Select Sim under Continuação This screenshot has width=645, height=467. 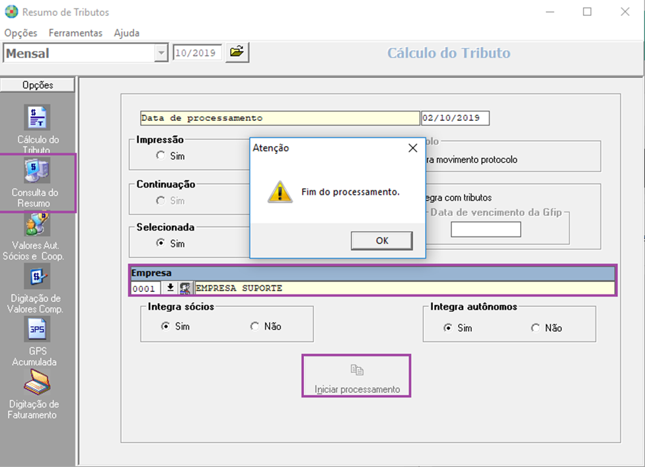[161, 200]
